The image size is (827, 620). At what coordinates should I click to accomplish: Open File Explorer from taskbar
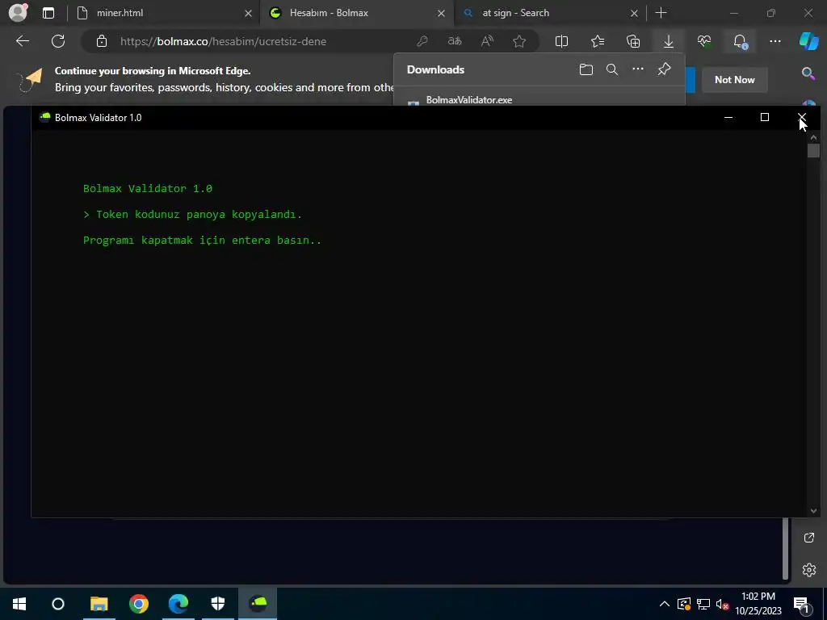(99, 604)
